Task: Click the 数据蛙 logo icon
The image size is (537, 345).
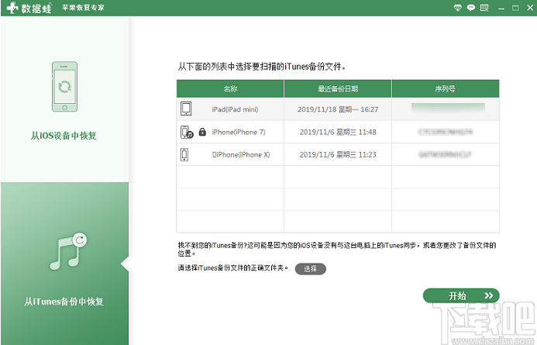Action: click(x=12, y=8)
